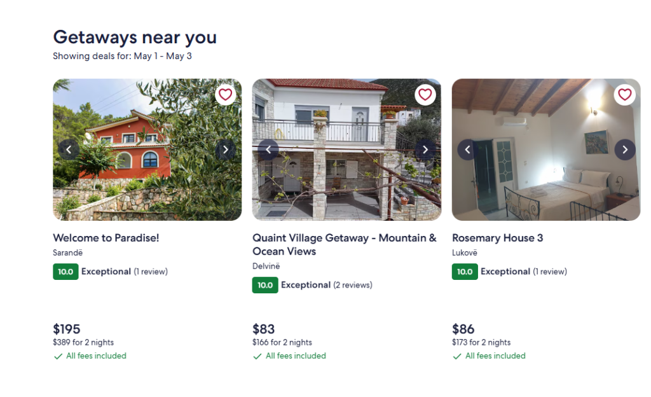Open Quaint Village Getaway - Mountain & Ocean Views
The image size is (651, 397).
coord(344,244)
